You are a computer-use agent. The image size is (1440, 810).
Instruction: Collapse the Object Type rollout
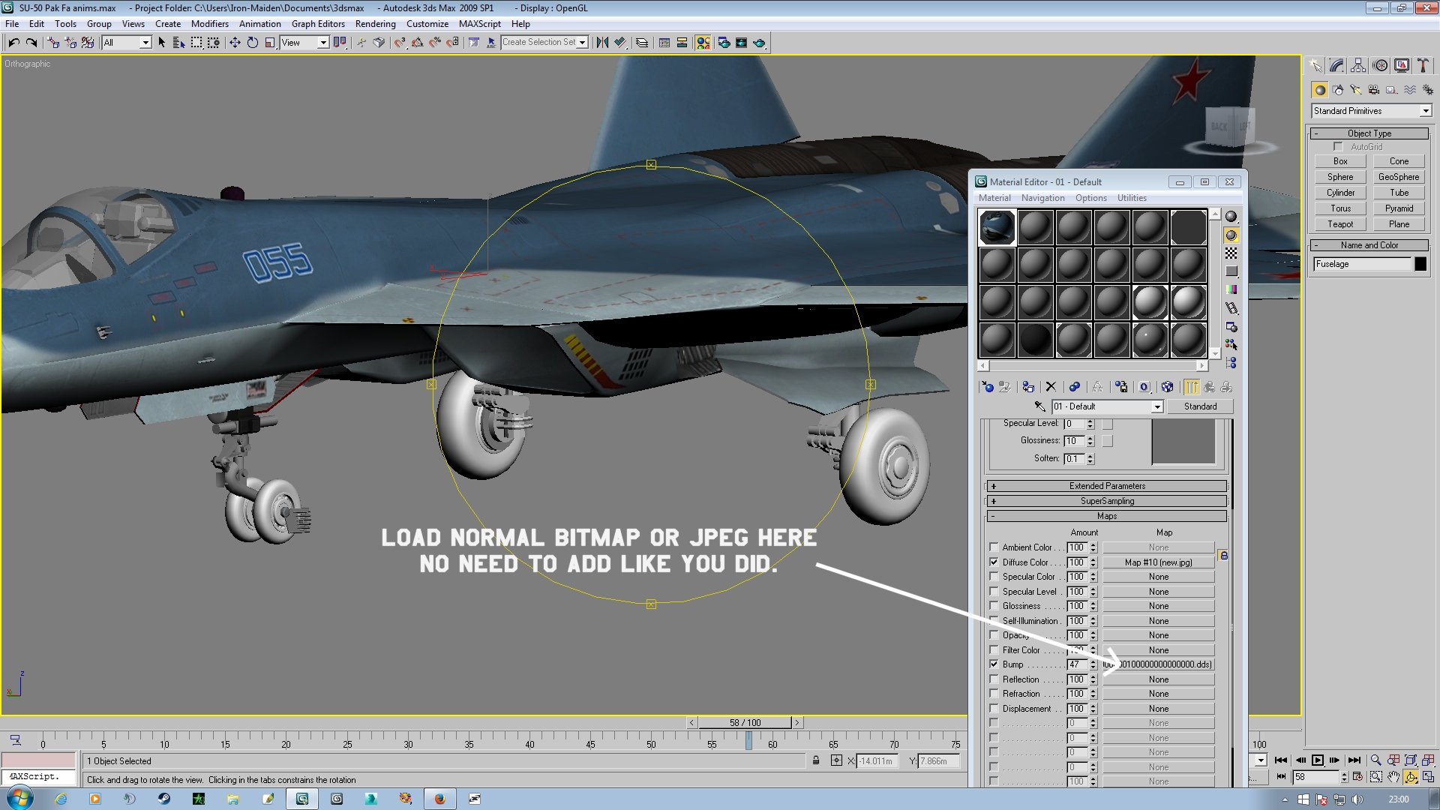pyautogui.click(x=1369, y=133)
